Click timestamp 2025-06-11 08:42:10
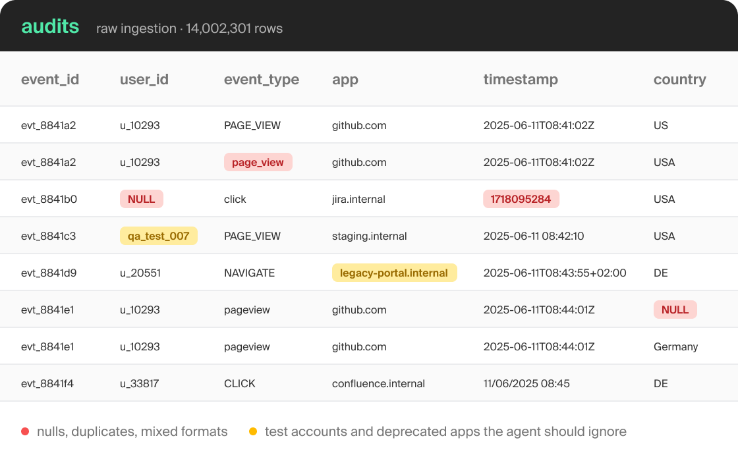Viewport: 738px width, 461px height. click(x=534, y=236)
